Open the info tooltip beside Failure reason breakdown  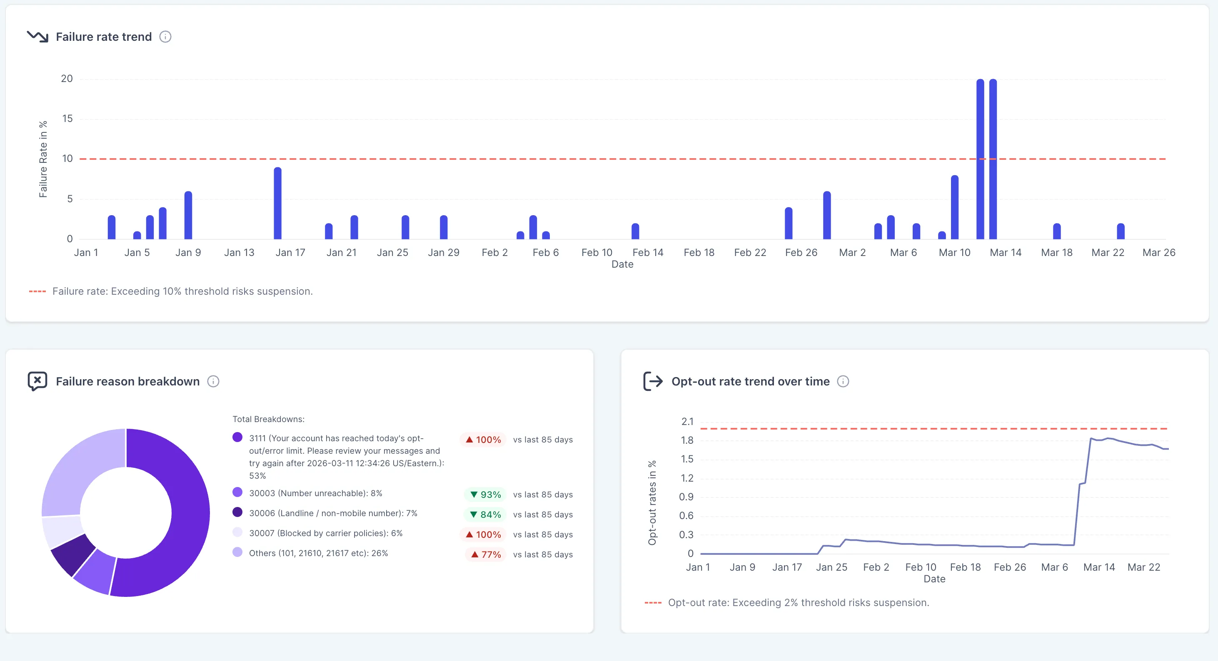(x=213, y=382)
